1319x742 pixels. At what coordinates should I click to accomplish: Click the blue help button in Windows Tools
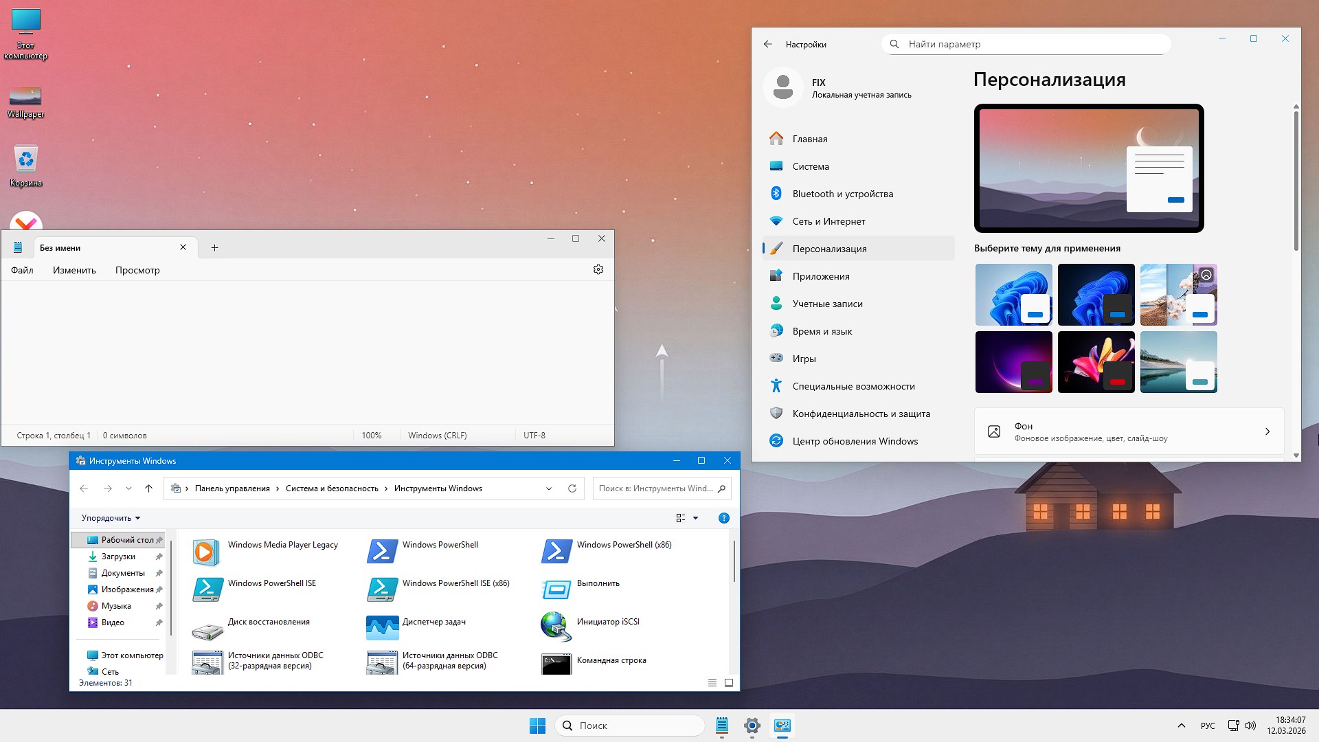pyautogui.click(x=723, y=518)
